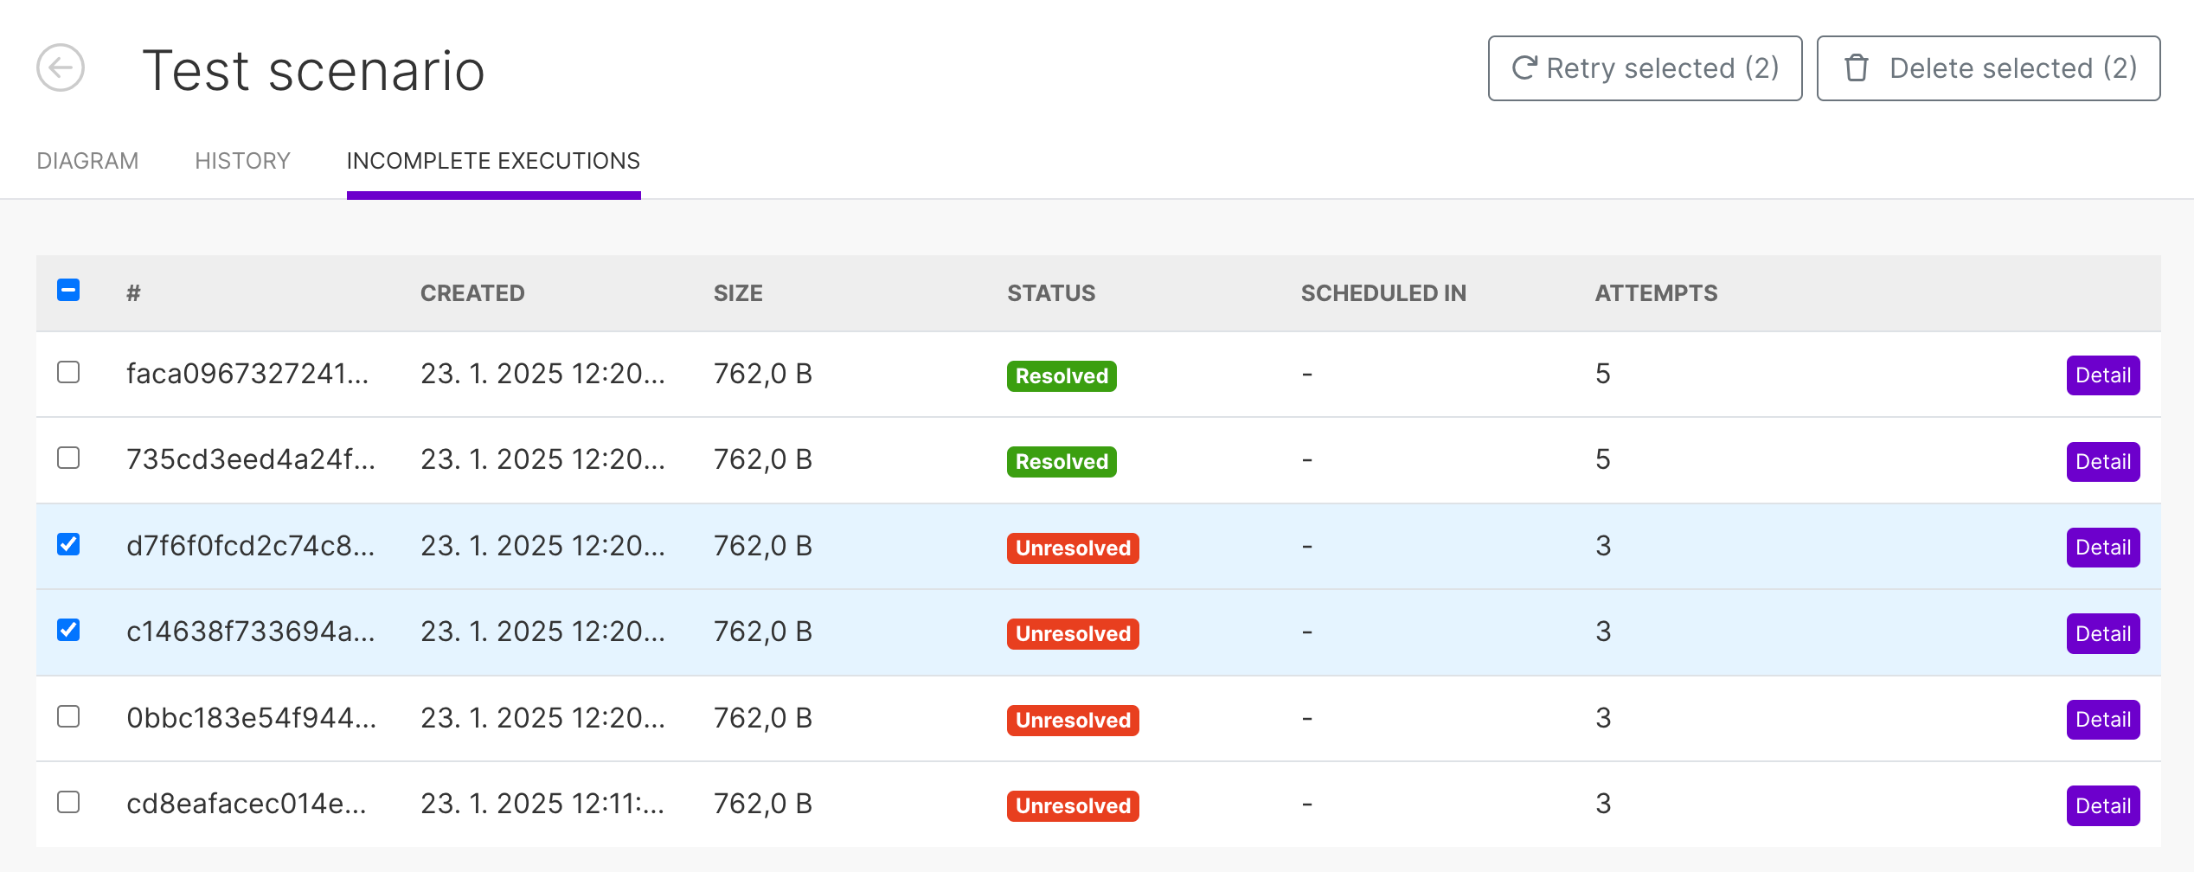Go back using the circled arrow icon
The image size is (2194, 872).
coord(61,67)
